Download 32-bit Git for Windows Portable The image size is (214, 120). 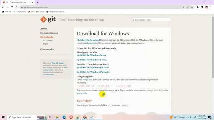click(x=93, y=67)
